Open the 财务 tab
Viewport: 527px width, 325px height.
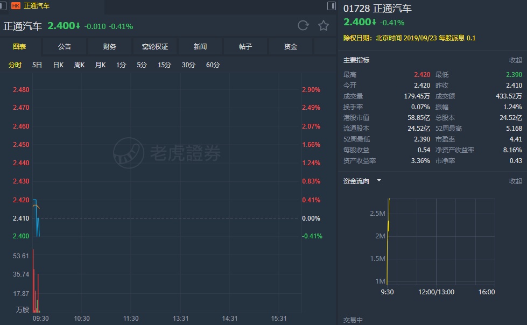[x=110, y=47]
